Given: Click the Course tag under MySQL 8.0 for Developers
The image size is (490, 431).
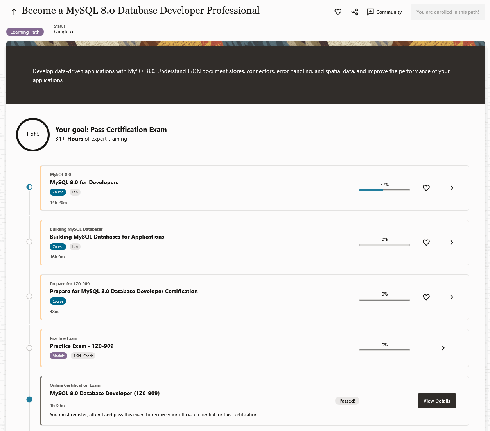Looking at the screenshot, I should pyautogui.click(x=58, y=192).
